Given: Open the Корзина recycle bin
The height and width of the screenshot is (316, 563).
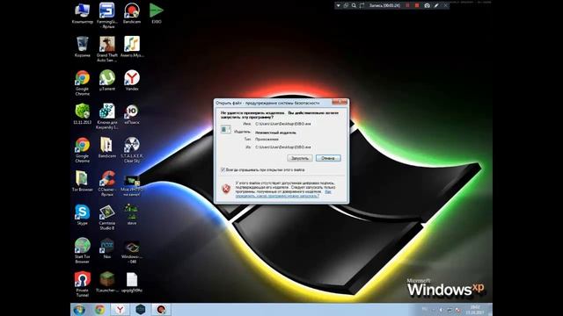Looking at the screenshot, I should tap(82, 47).
